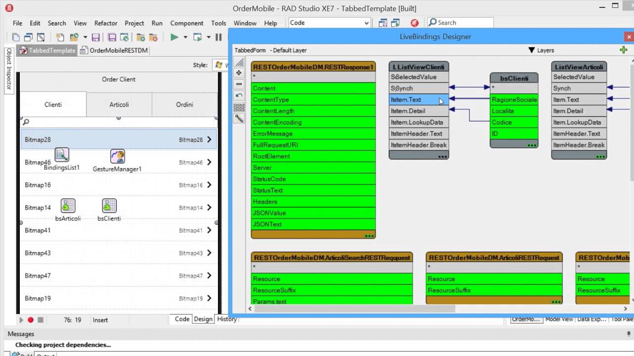The image size is (634, 356).
Task: Click the Run Without Debugging icon
Action: [x=198, y=37]
